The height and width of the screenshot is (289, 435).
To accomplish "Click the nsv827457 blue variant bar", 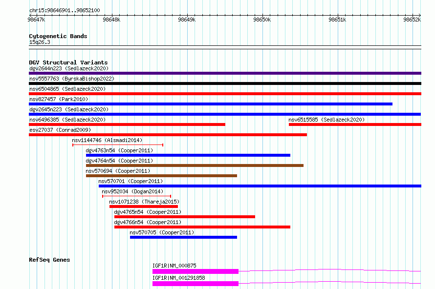I will (211, 104).
